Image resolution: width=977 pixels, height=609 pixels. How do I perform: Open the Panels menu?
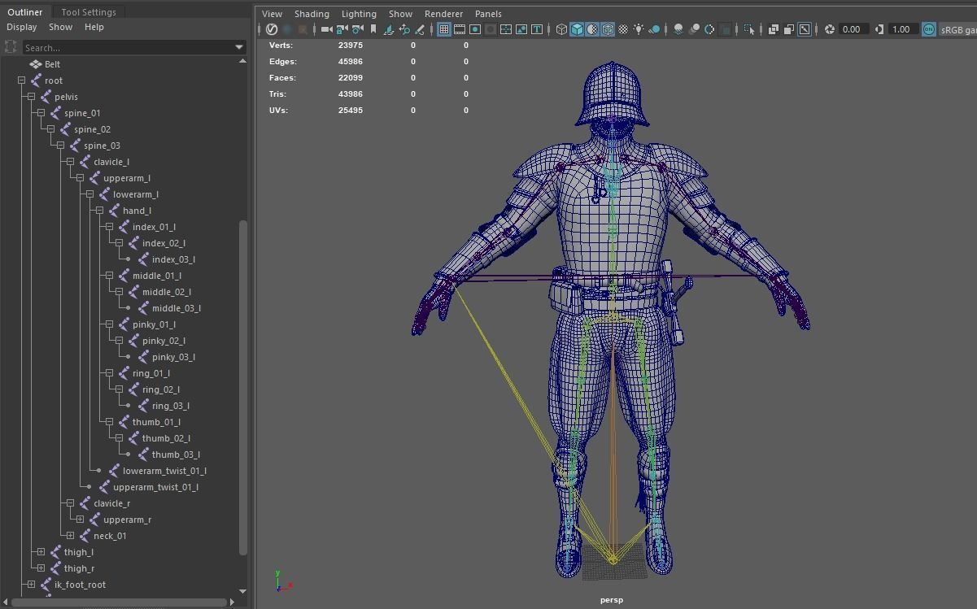click(488, 14)
